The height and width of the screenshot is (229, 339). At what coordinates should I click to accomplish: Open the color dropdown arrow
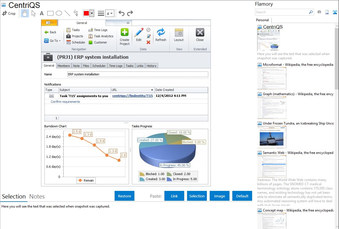point(92,13)
